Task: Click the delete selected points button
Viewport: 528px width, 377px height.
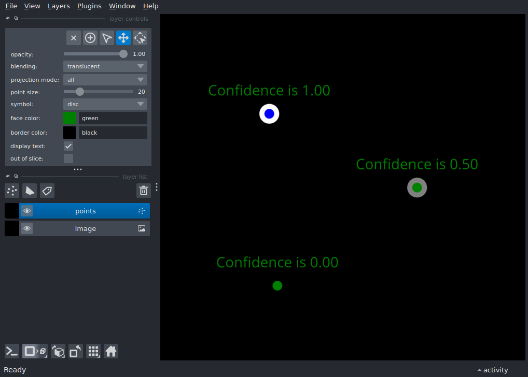Action: [x=74, y=38]
